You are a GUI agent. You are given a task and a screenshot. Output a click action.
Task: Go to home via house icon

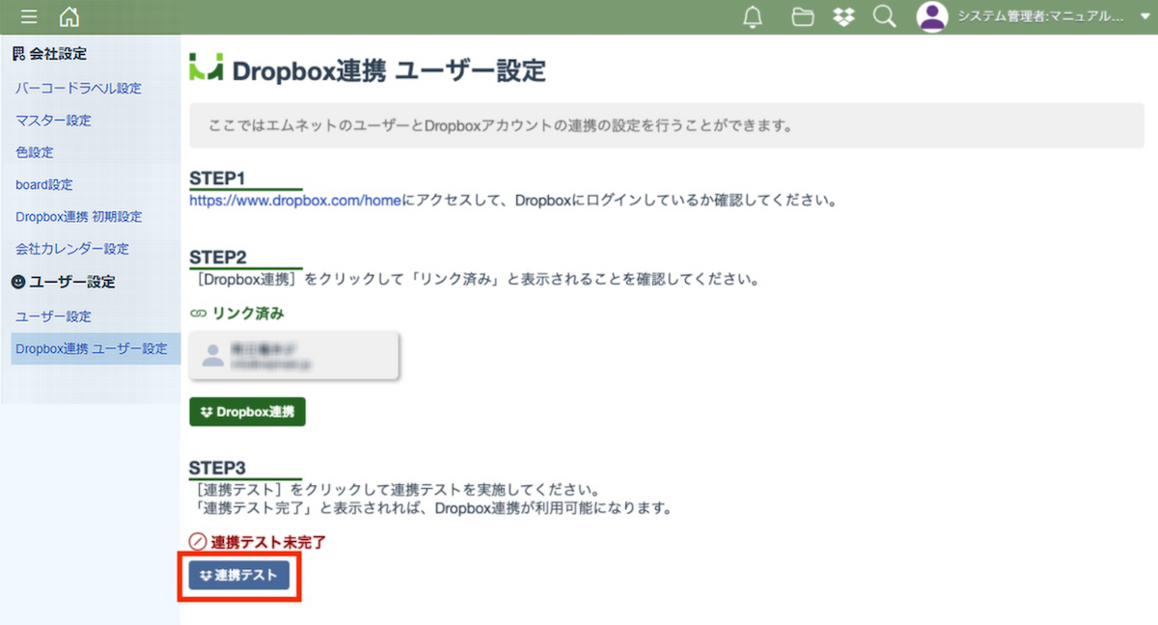69,16
